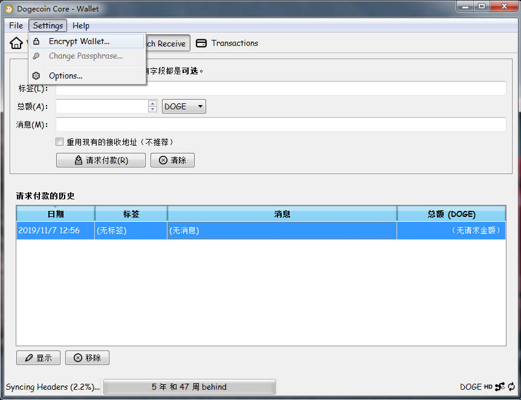
Task: Click the 显示 show button
Action: (38, 358)
